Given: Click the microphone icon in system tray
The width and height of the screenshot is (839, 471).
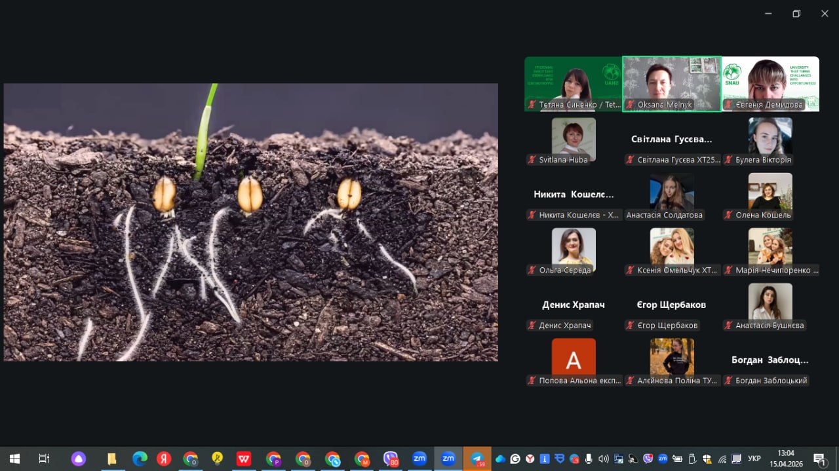Looking at the screenshot, I should 589,459.
